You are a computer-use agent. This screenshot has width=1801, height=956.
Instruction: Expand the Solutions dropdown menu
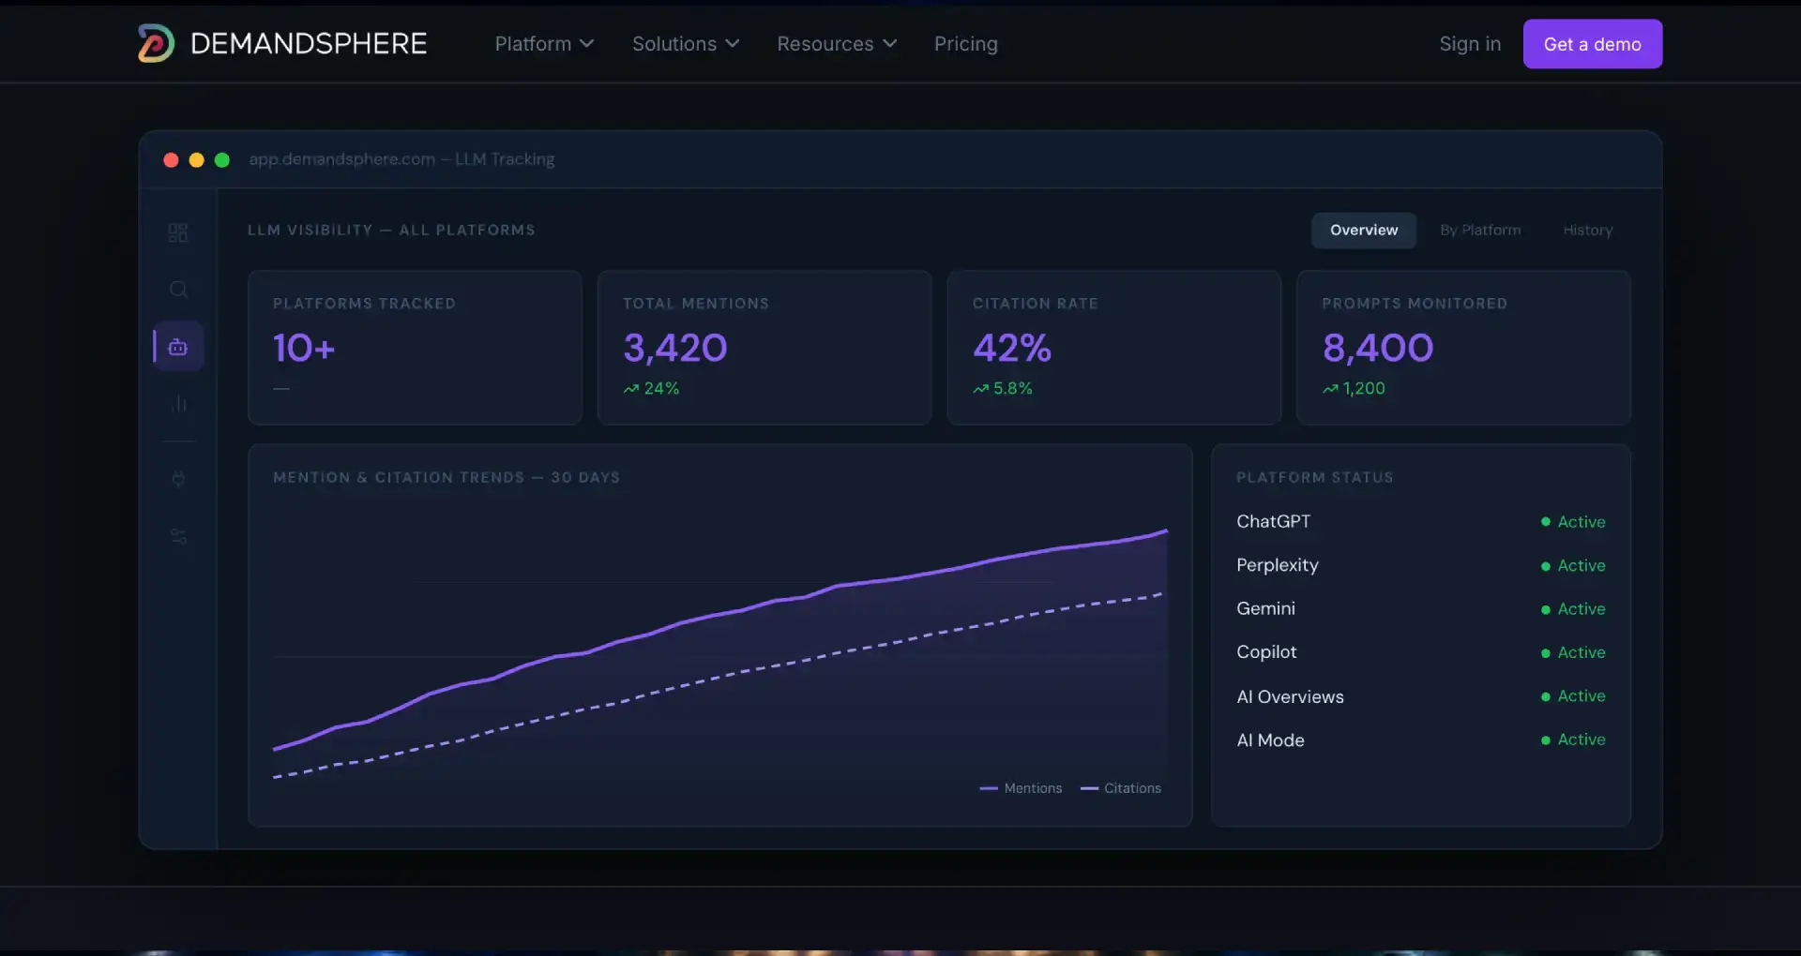tap(686, 44)
